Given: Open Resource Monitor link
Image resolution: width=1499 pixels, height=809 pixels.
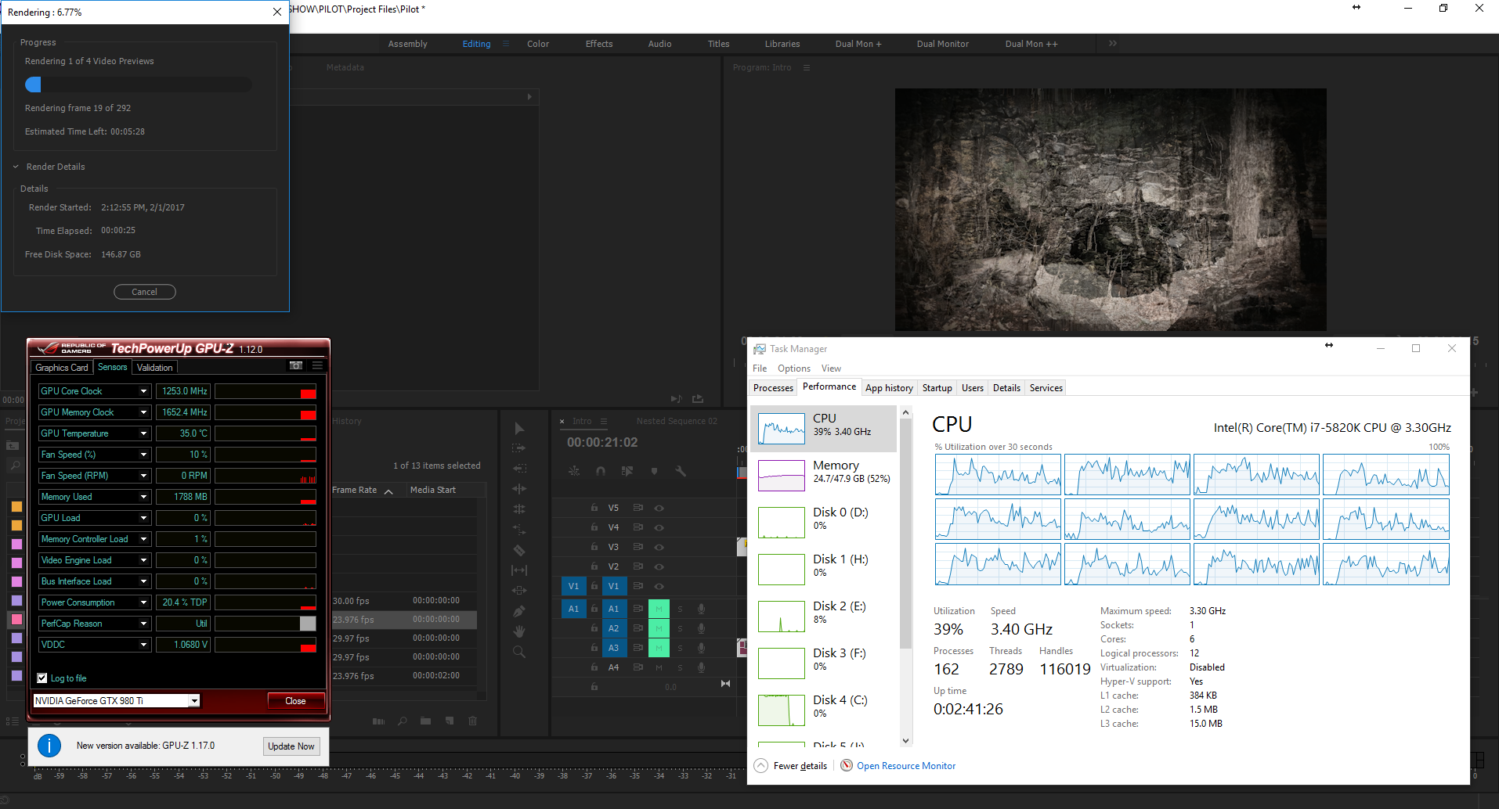Looking at the screenshot, I should [906, 766].
